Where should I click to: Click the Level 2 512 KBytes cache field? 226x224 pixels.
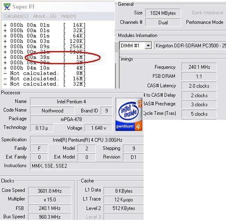(x=124, y=208)
